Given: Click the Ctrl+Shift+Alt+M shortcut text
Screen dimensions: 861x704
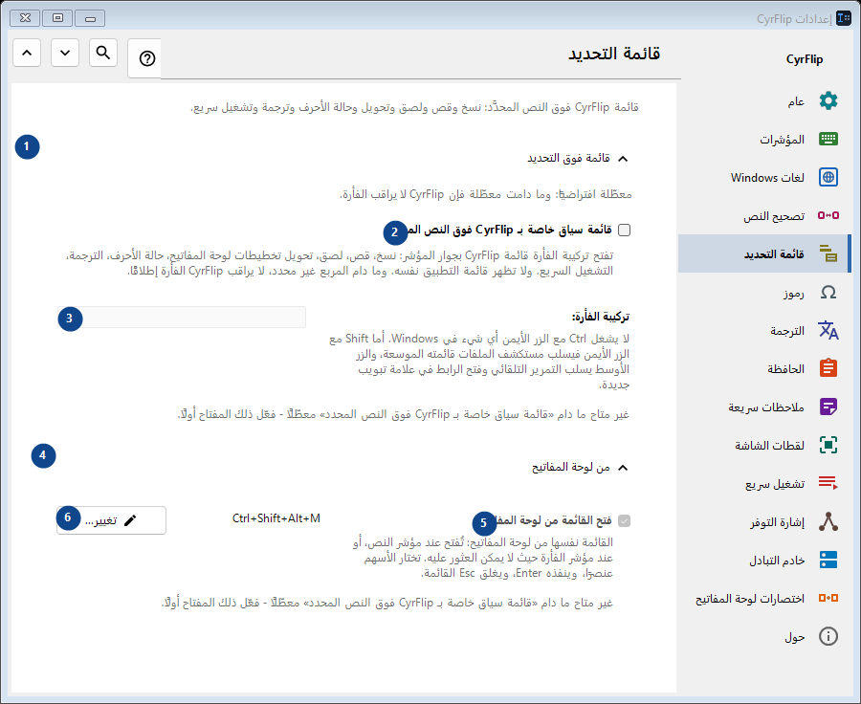Looking at the screenshot, I should pos(276,518).
